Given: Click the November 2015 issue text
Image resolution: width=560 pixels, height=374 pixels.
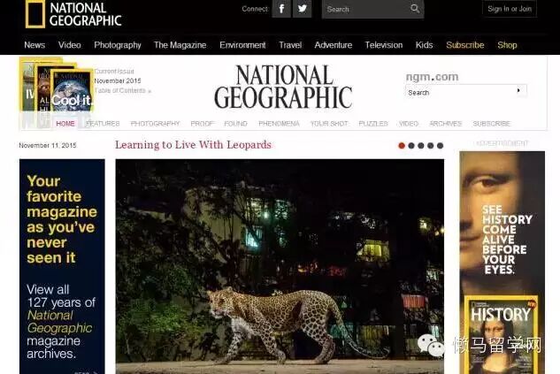Looking at the screenshot, I should [118, 81].
